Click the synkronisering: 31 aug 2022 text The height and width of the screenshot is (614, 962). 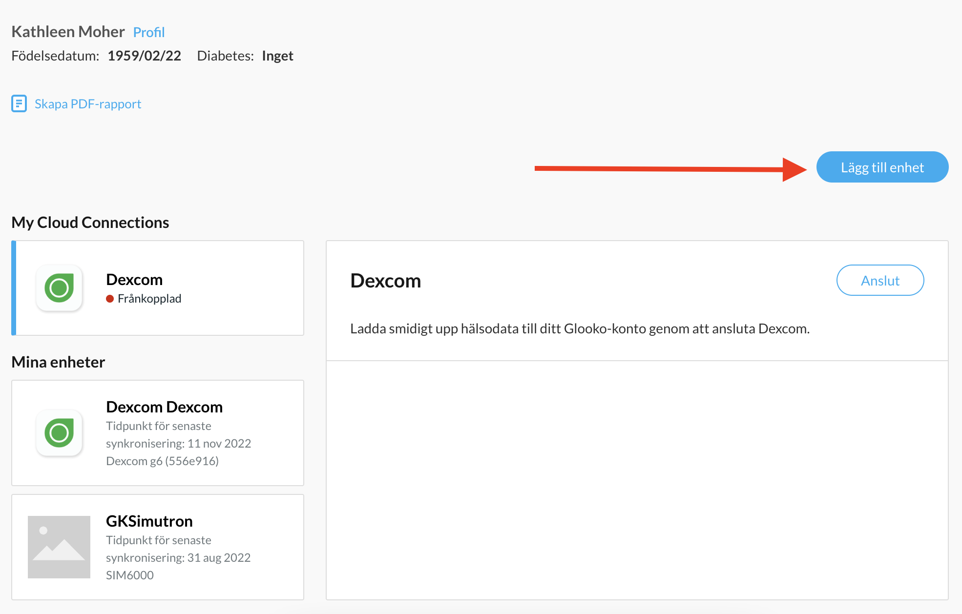(178, 557)
